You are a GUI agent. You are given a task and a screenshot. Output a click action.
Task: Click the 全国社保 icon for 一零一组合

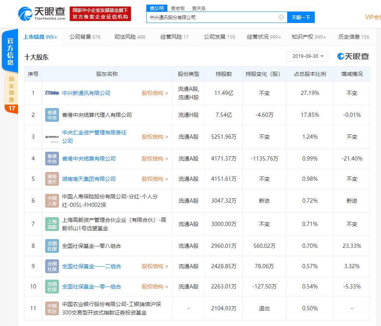click(52, 287)
